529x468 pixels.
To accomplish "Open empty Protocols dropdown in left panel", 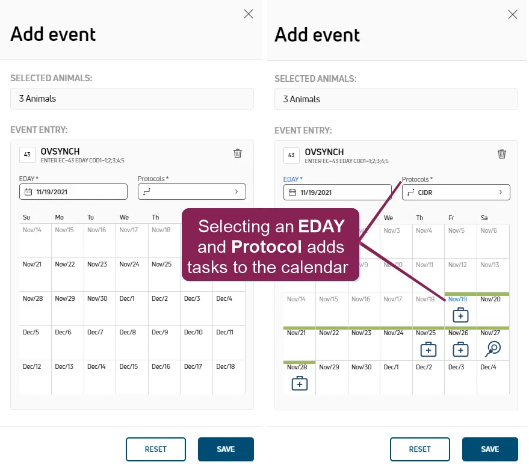I will tap(191, 191).
